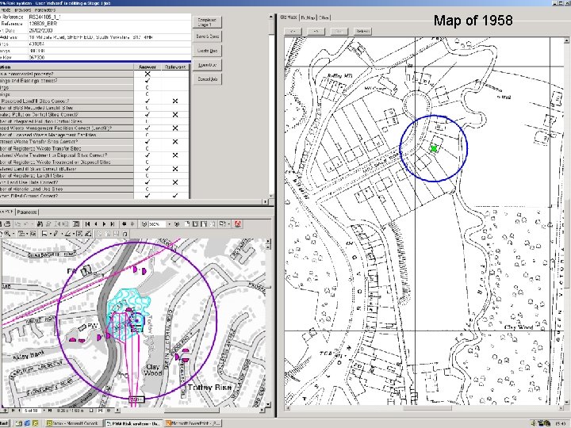Open the rotate view dropdown arrow
This screenshot has width=571, height=428.
(228, 224)
